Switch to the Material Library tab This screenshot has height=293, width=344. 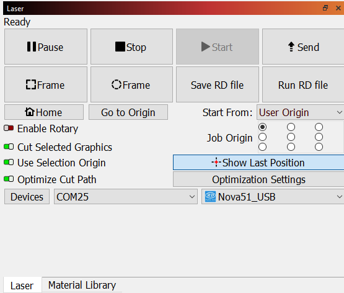click(82, 285)
